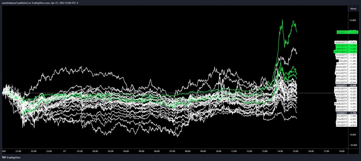Select the BTCUSDT.P series label

(x=342, y=98)
